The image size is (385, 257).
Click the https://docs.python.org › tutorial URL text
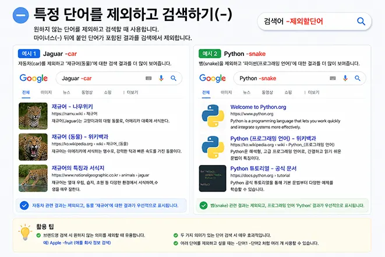pos(260,175)
